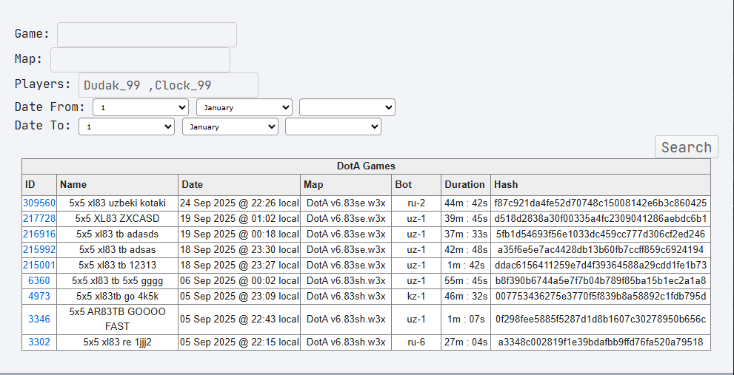
Task: Click the Duration column header
Action: (x=466, y=185)
